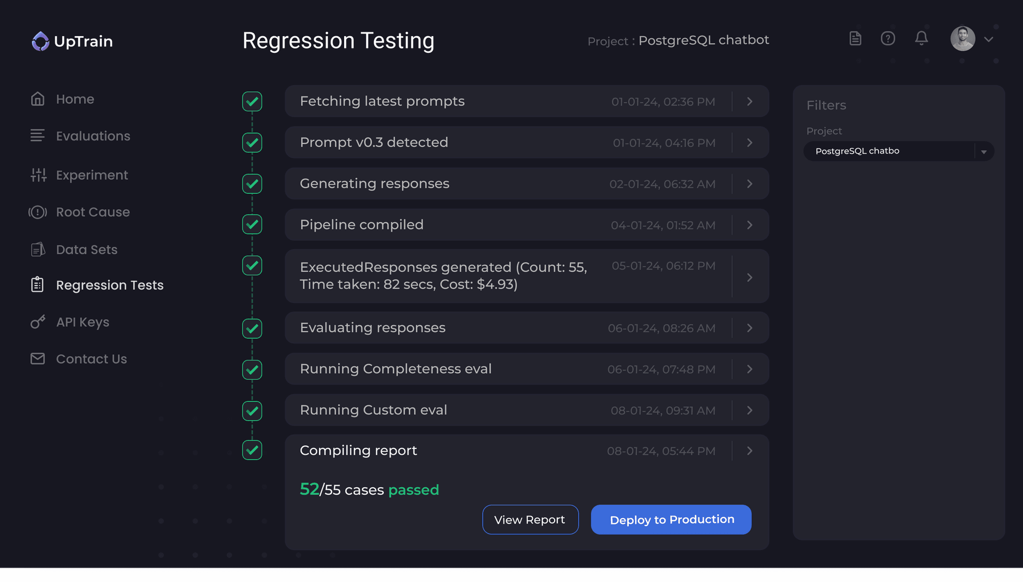Click the Experiment sliders icon
Image resolution: width=1023 pixels, height=582 pixels.
coord(38,175)
